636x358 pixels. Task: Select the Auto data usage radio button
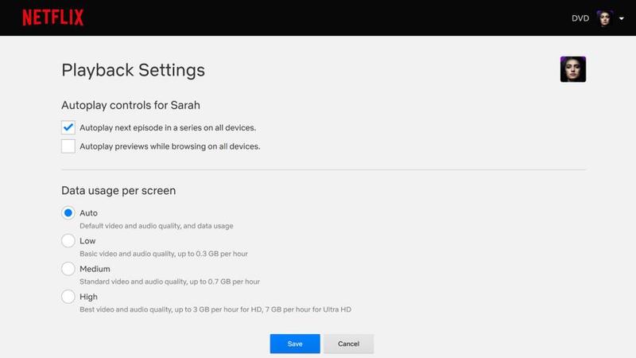click(68, 213)
